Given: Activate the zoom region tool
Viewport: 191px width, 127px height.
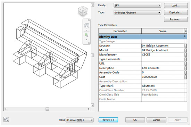Looking at the screenshot, I should click(86, 35).
